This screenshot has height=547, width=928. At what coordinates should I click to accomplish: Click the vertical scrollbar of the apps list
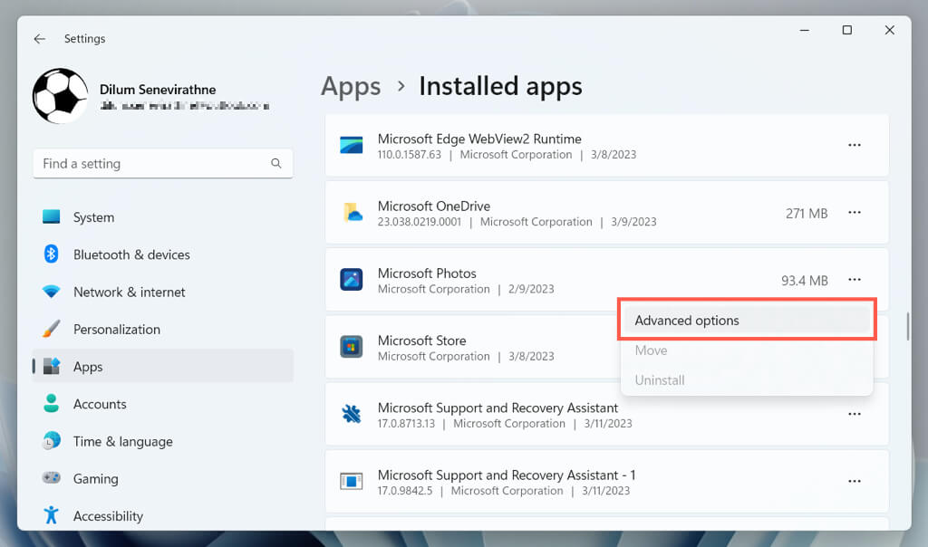(x=907, y=326)
